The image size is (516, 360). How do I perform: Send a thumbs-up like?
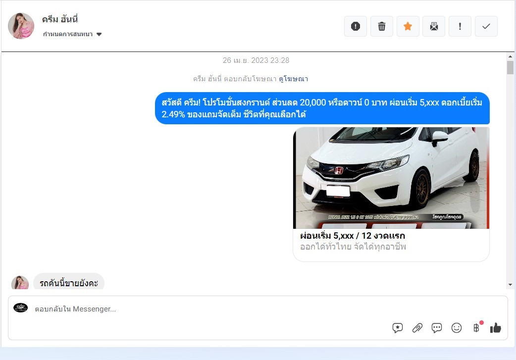(x=496, y=328)
